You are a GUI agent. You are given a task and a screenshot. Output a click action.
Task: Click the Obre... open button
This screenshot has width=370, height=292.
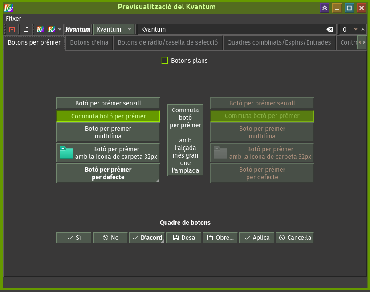(220, 238)
